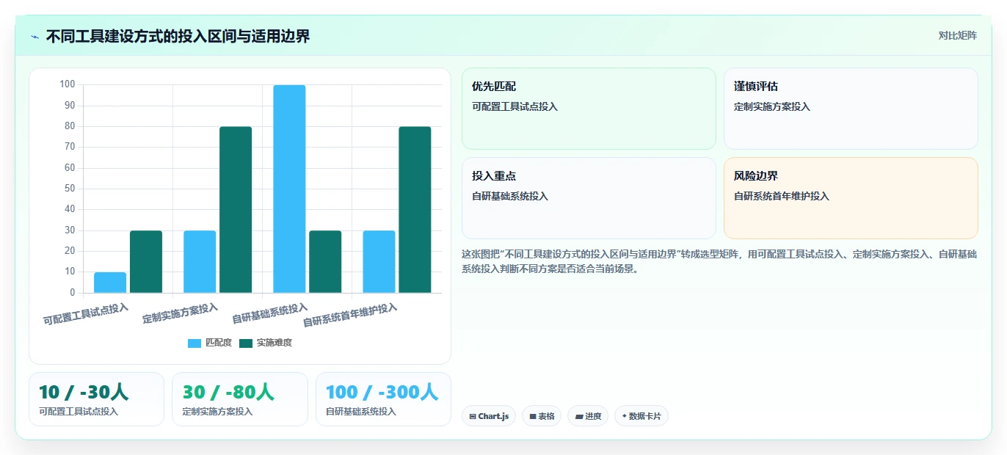The height and width of the screenshot is (455, 1007).
Task: Click the 实施难度 bar for 定制实施方案投入
Action: click(236, 210)
